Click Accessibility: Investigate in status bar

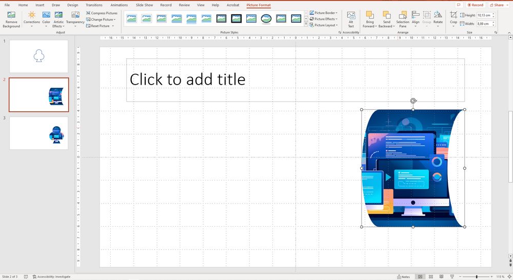pyautogui.click(x=51, y=277)
